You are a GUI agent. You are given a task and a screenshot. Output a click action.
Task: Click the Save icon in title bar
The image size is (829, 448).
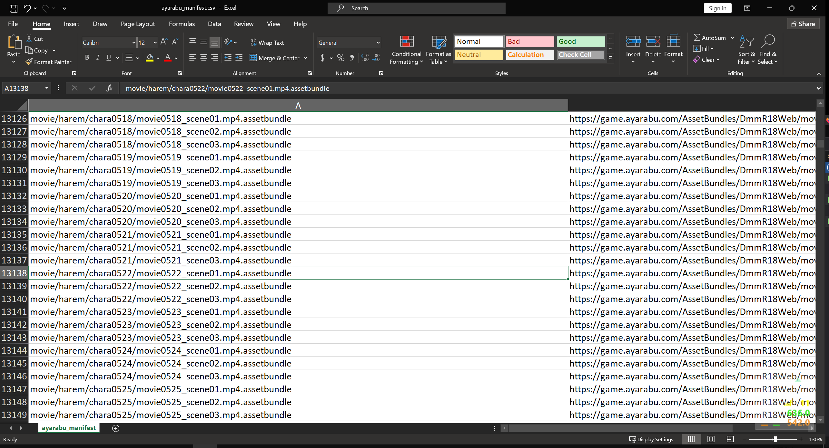[14, 8]
